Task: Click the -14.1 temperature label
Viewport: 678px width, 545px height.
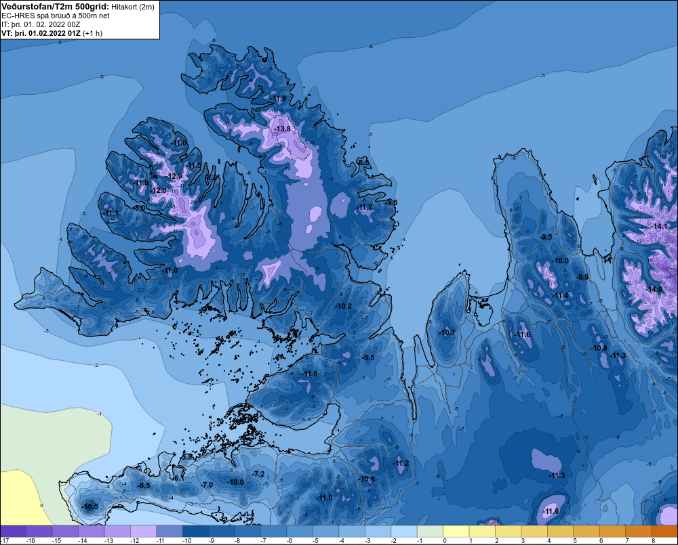Action: [660, 226]
